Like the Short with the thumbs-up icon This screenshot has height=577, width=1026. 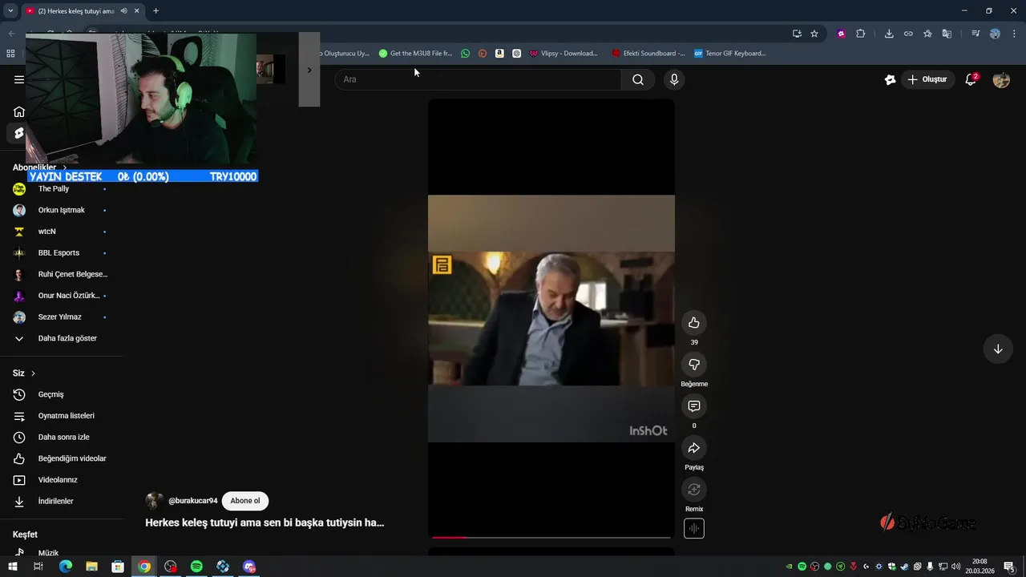point(694,323)
